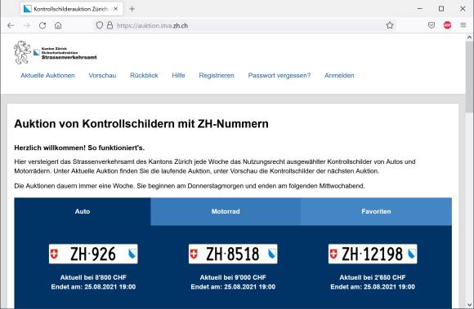This screenshot has width=474, height=309.
Task: Reload the page with the refresh icon
Action: point(42,25)
